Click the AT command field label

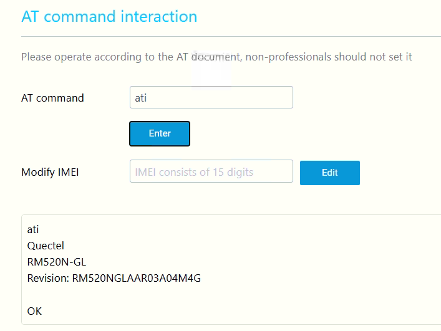coord(52,98)
